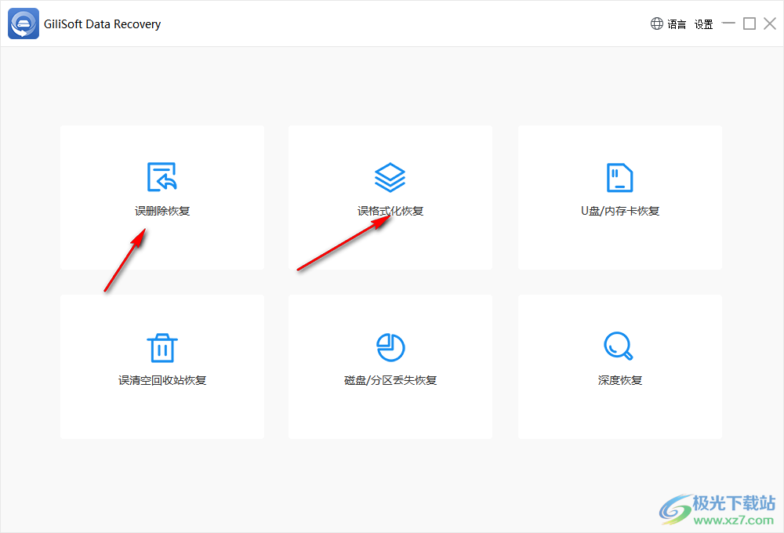Minimize the GiliSoft window
784x533 pixels.
tap(728, 24)
